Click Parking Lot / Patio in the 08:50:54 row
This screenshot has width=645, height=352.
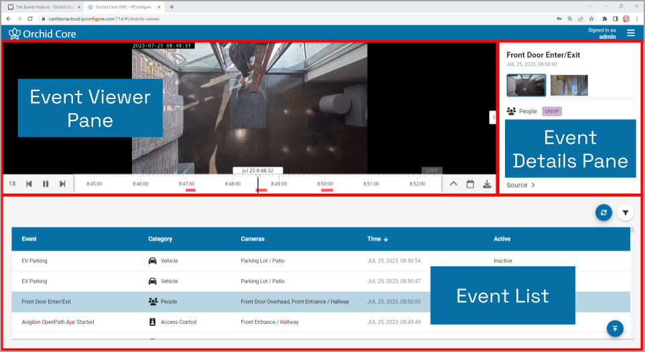263,261
